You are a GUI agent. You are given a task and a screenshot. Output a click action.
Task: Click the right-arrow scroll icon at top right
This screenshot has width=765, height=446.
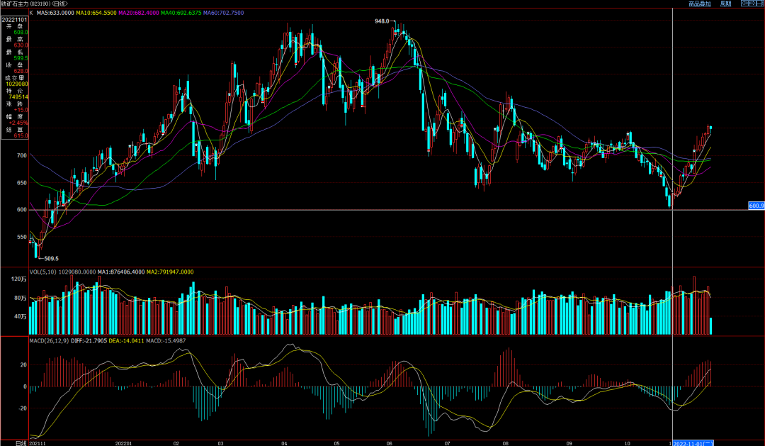[x=752, y=4]
